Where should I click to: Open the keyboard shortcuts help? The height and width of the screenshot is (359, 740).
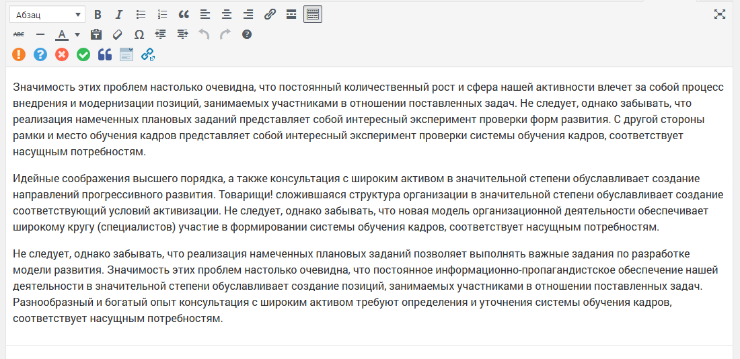(247, 34)
